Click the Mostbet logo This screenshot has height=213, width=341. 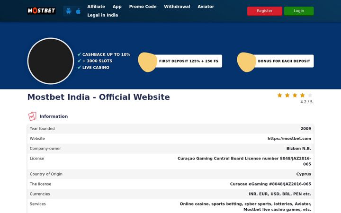[41, 10]
